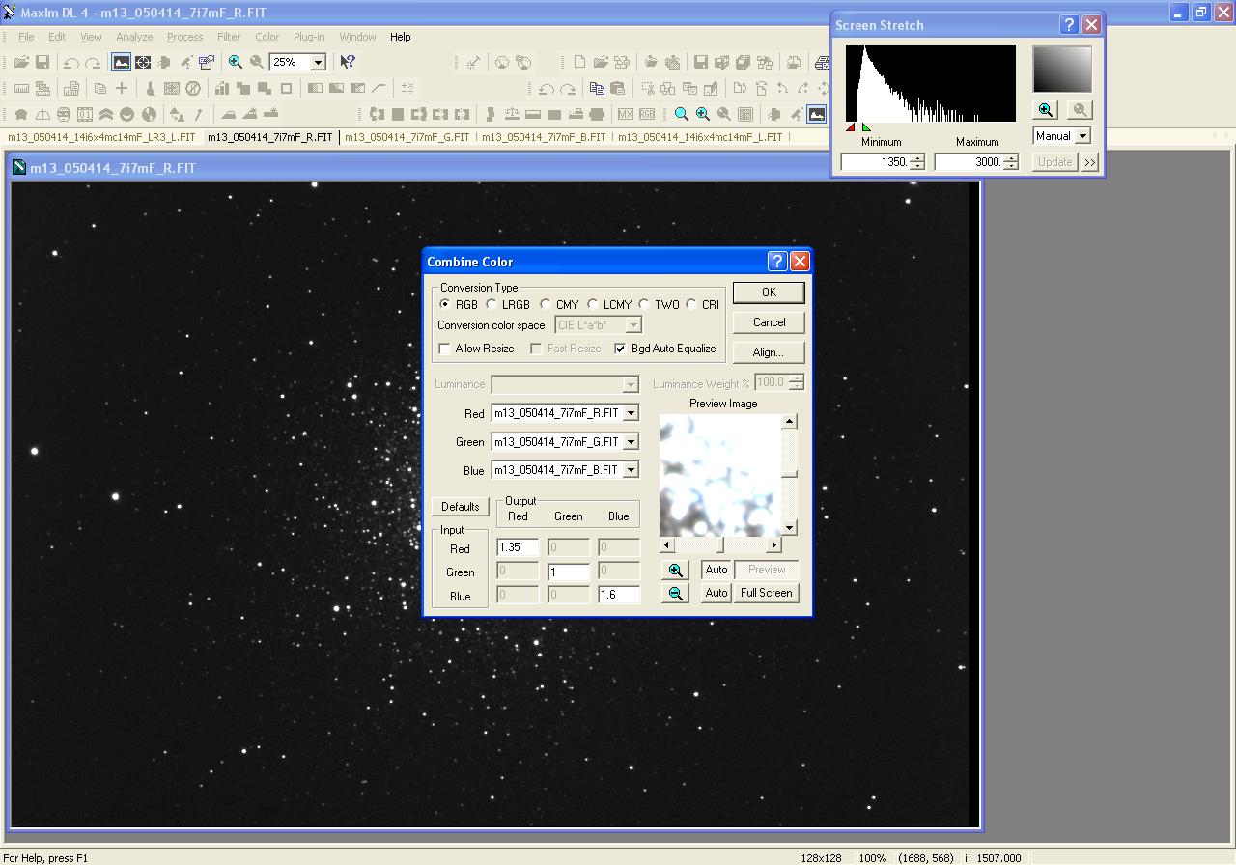
Task: Click the Full Screen button
Action: point(767,593)
